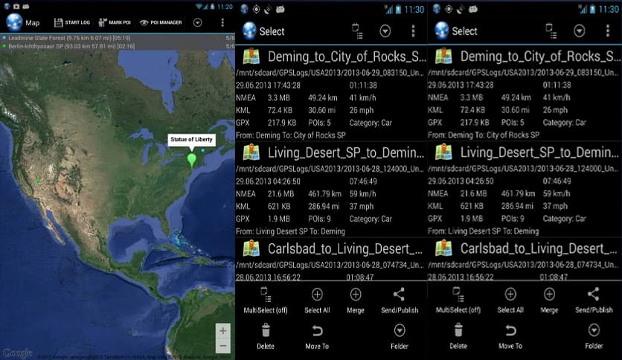
Task: Open Folder dropdown on right Select screen
Action: pyautogui.click(x=594, y=336)
